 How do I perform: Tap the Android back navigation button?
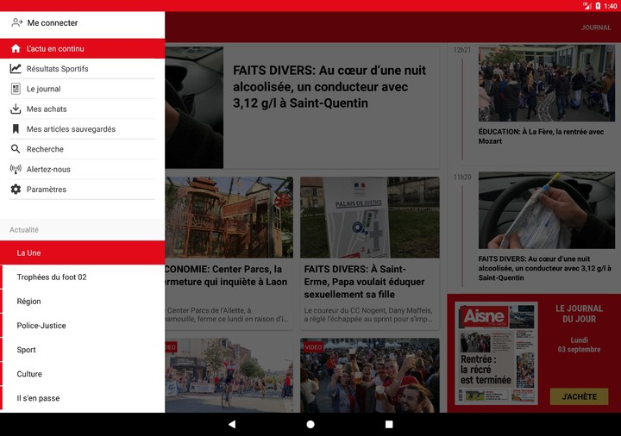231,424
